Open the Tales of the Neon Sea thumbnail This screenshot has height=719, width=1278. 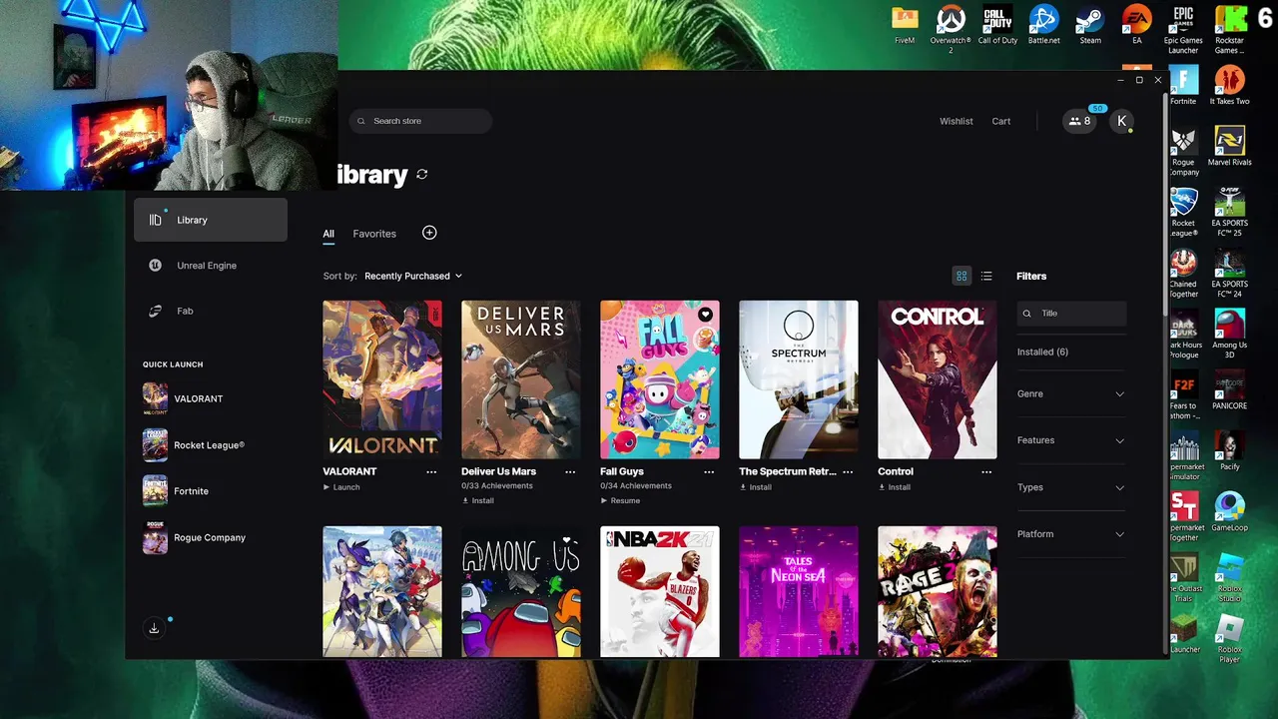[x=798, y=592]
